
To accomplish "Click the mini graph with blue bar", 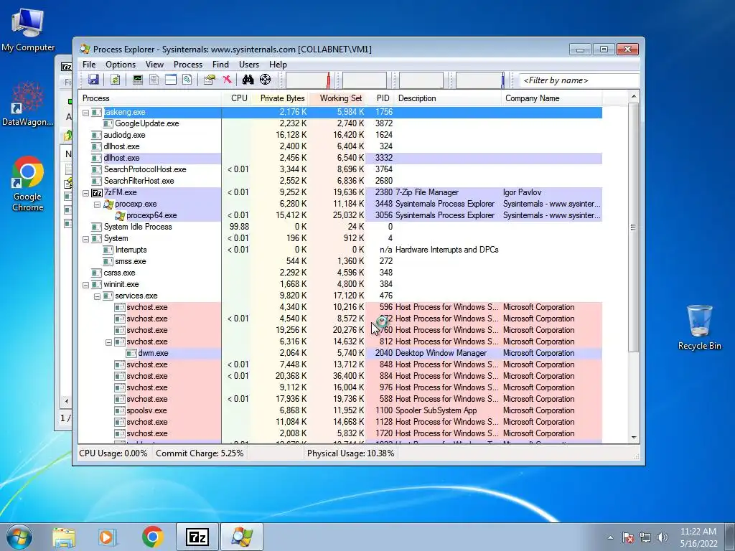I will pyautogui.click(x=480, y=80).
